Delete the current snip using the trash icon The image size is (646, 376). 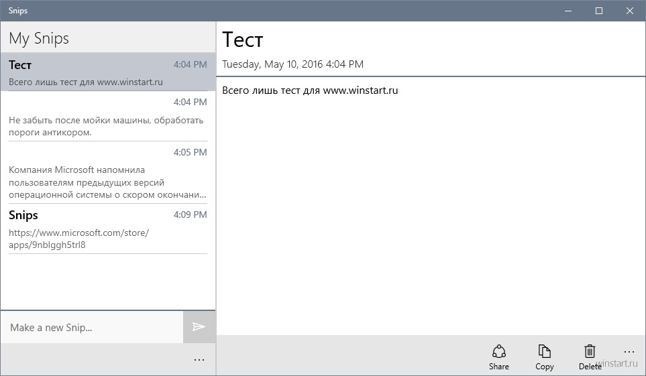[x=590, y=351]
